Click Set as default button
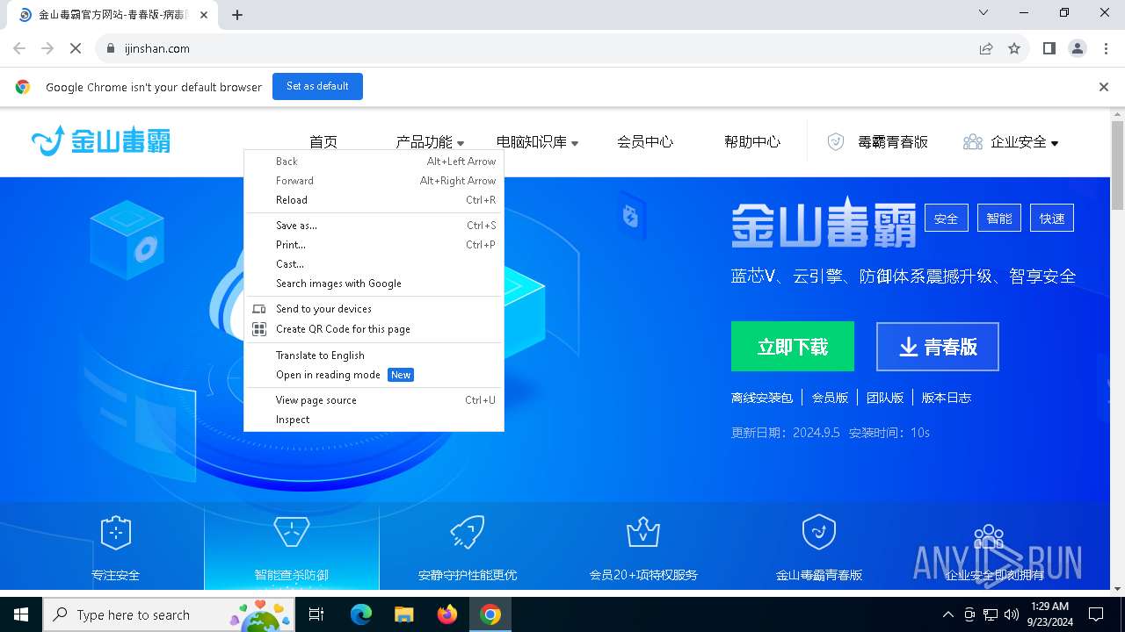1125x632 pixels. click(317, 86)
